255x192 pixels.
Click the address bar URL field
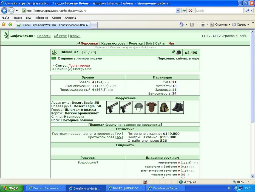98,11
